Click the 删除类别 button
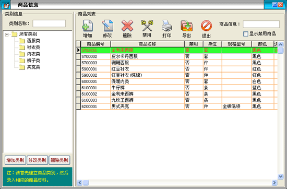 pyautogui.click(x=59, y=160)
